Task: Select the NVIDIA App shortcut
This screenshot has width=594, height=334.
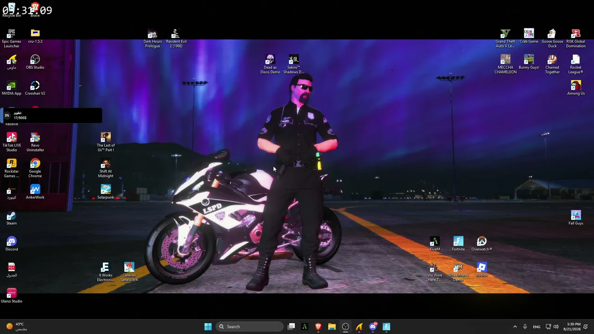Action: (12, 88)
